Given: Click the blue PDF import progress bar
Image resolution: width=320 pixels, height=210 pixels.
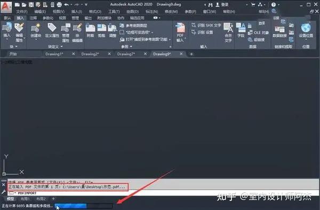Looking at the screenshot, I should click(84, 206).
